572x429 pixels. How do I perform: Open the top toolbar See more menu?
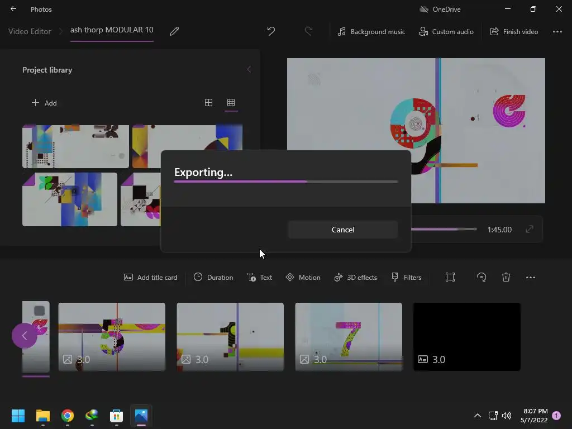tap(557, 32)
